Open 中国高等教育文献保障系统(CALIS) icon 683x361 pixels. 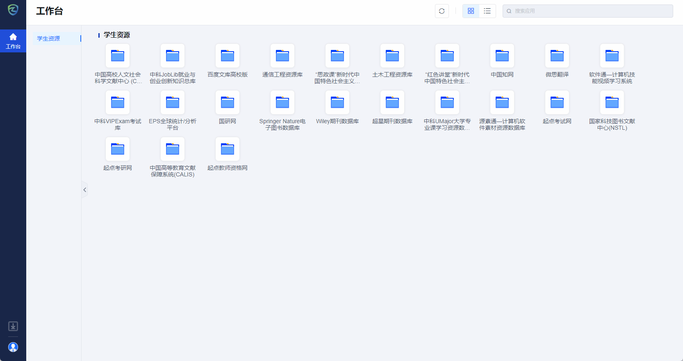click(x=173, y=149)
